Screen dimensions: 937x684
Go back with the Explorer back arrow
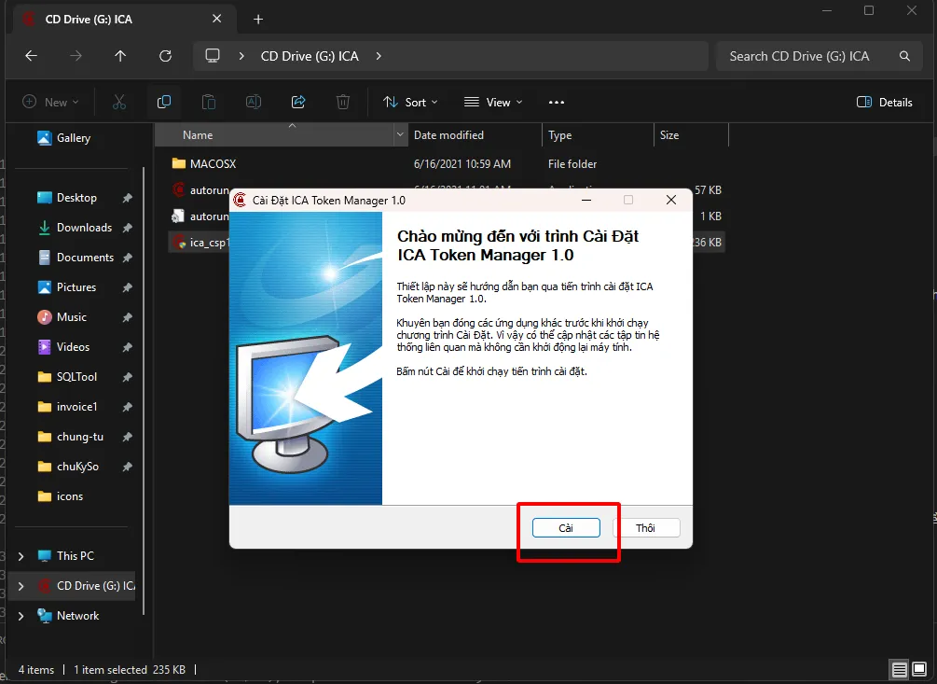pos(31,56)
